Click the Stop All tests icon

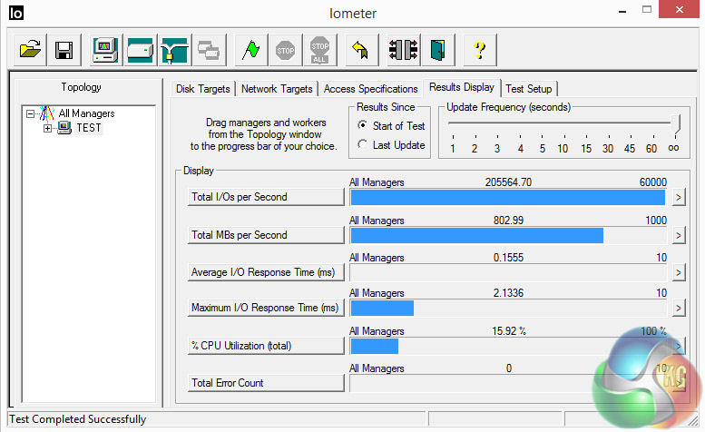click(319, 50)
